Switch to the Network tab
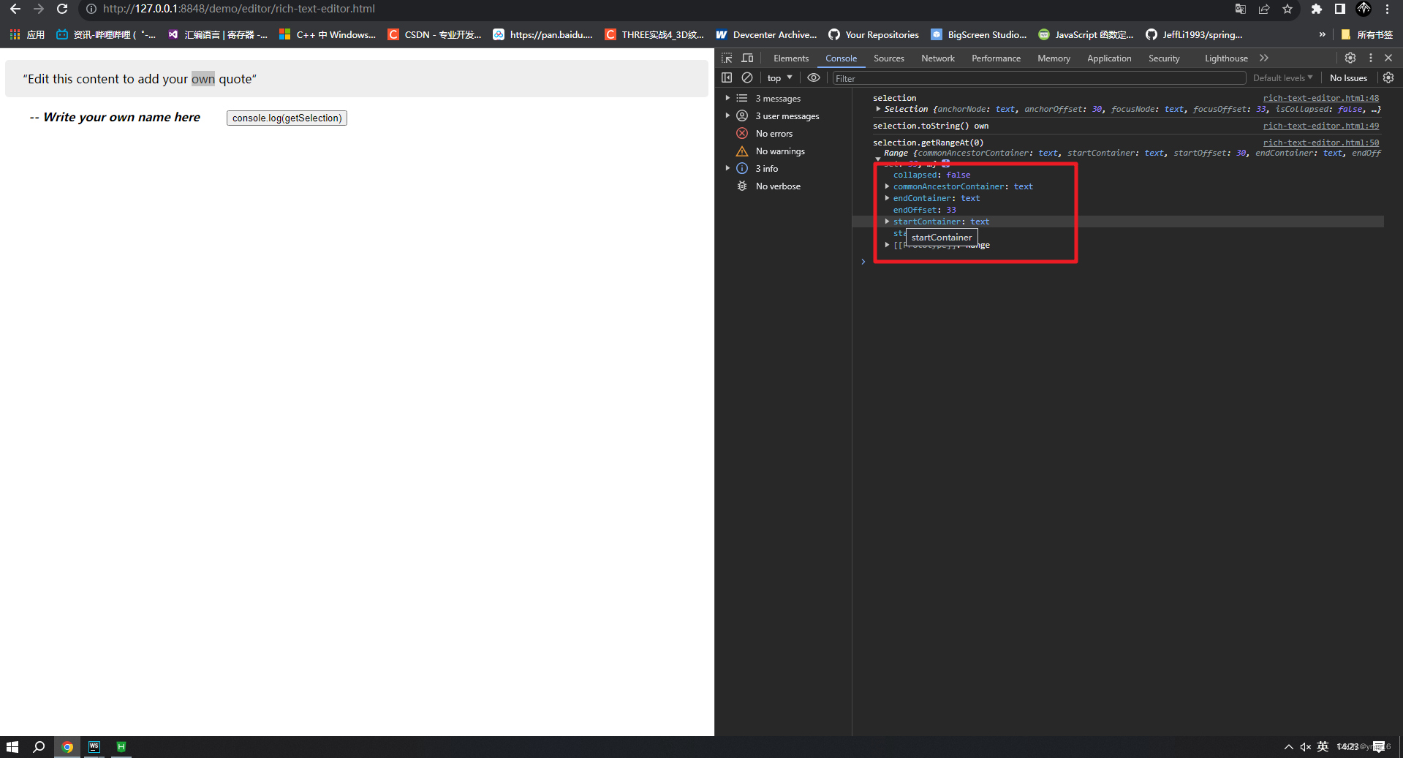Viewport: 1403px width, 758px height. [938, 58]
